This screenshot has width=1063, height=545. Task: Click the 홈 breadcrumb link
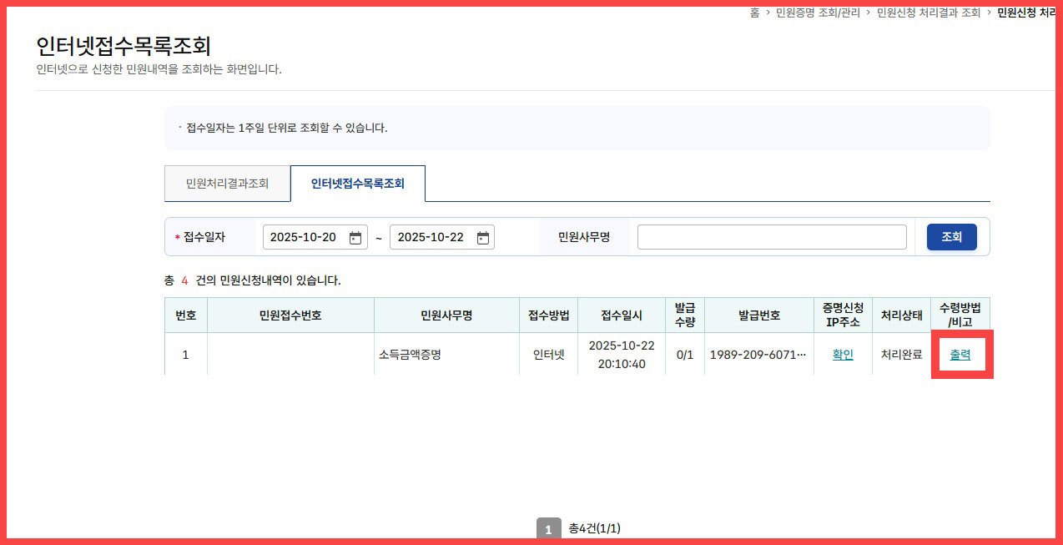(754, 13)
